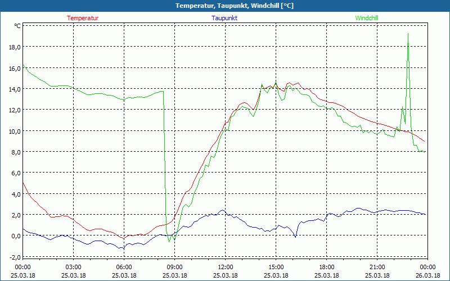450x281 pixels.
Task: Click the blue Taupunkt legend label
Action: [224, 18]
